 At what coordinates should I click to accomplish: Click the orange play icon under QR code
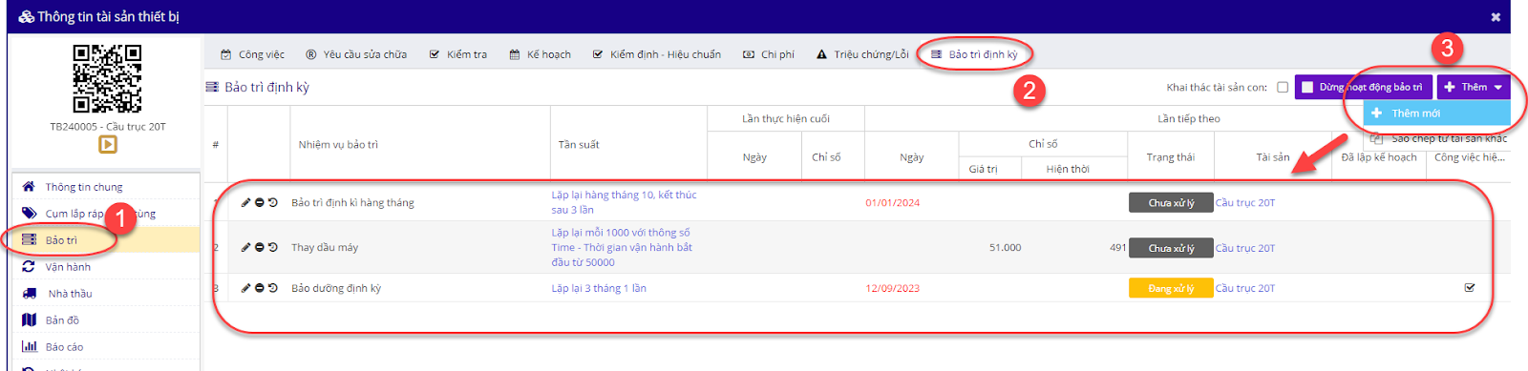coord(108,144)
